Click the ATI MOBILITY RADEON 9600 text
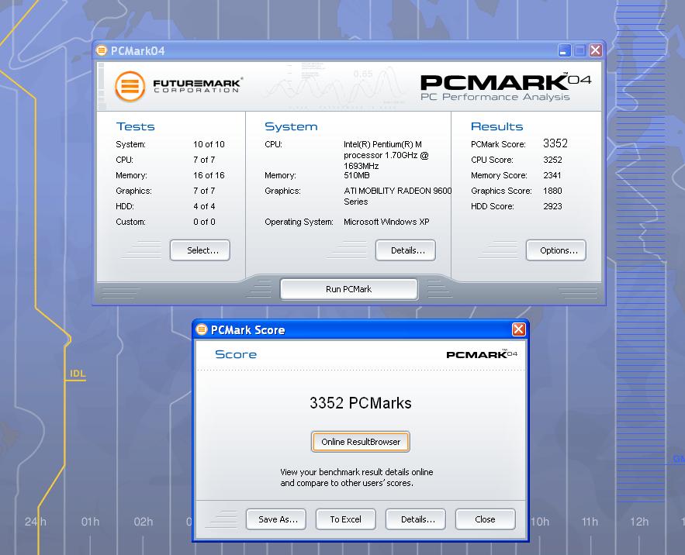This screenshot has height=555, width=685. [397, 196]
